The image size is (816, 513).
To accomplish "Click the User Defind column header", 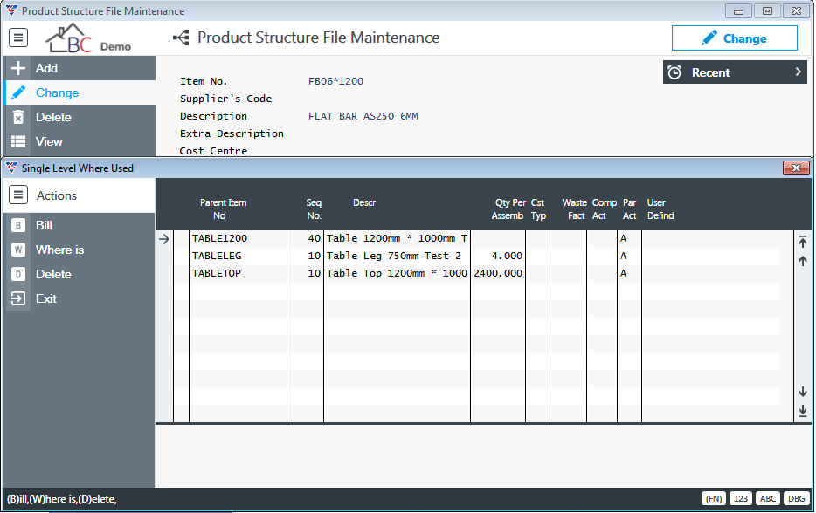I will [660, 209].
